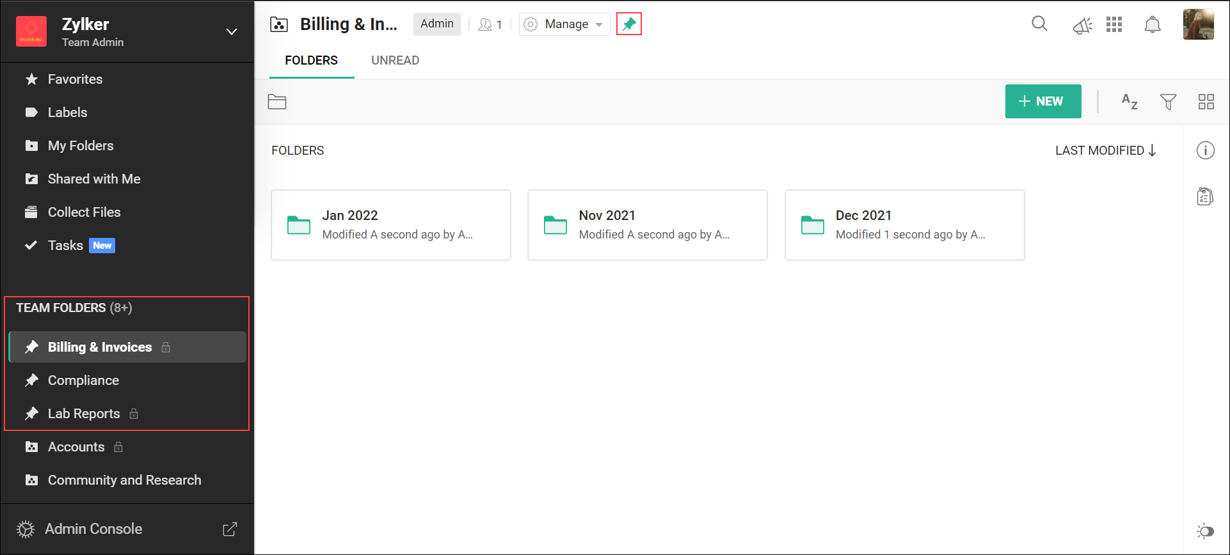The image size is (1230, 555).
Task: Open the activity clipboard icon in the right panel
Action: (x=1205, y=196)
